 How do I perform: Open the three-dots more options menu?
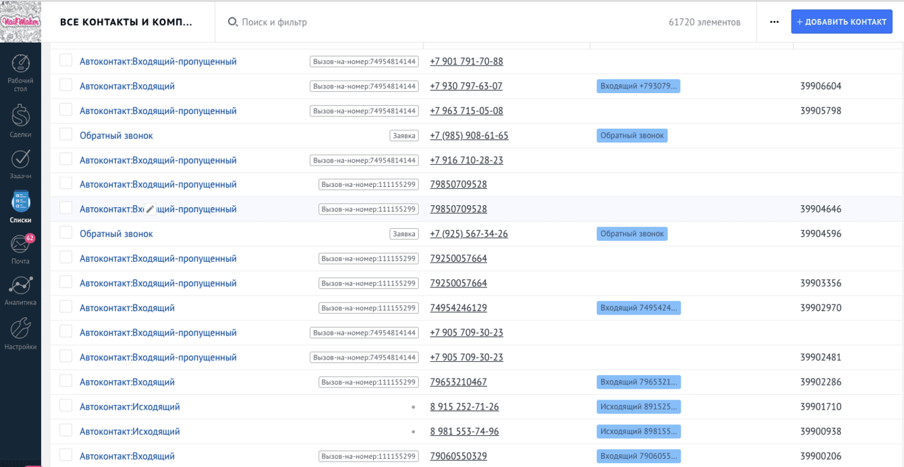[774, 22]
